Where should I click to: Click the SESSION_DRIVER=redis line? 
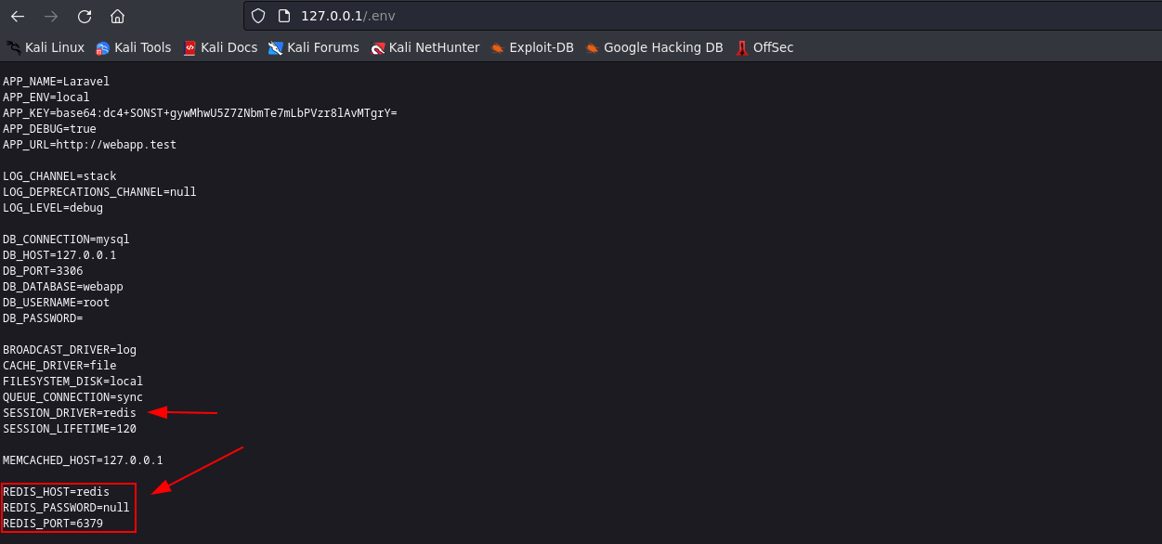(x=70, y=413)
